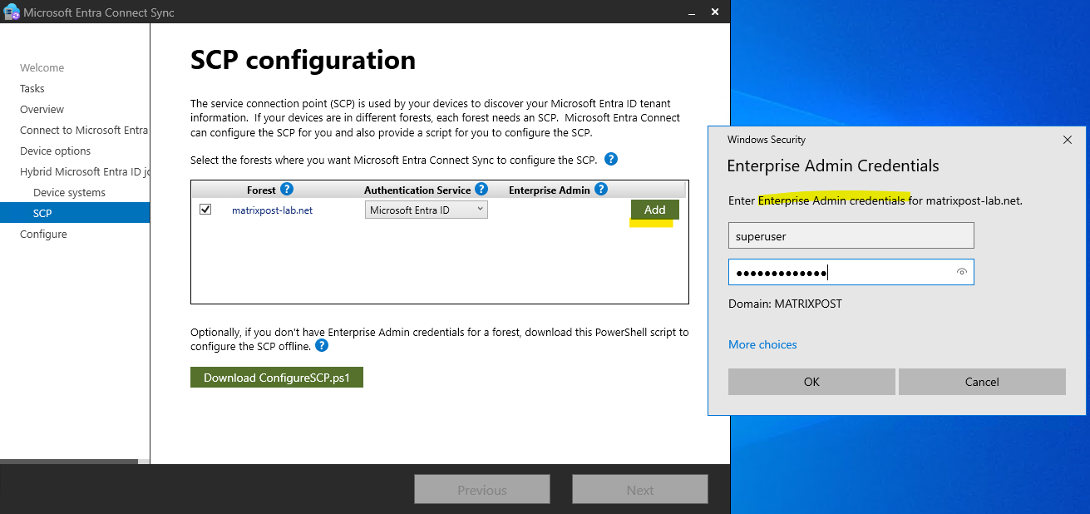Click the help icon next to Forest column

pyautogui.click(x=287, y=190)
